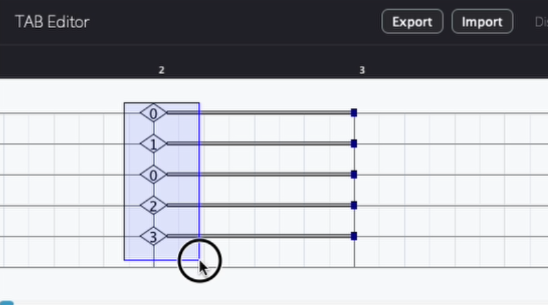Click end handle of top string note

tap(354, 113)
